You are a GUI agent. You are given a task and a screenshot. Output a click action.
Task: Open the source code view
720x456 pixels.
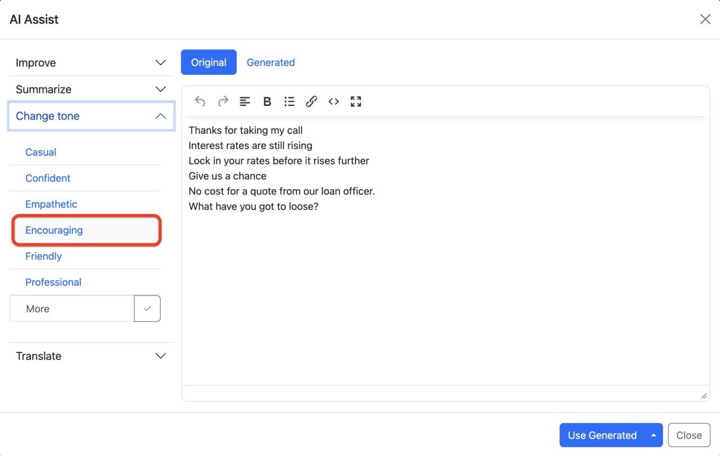[334, 101]
